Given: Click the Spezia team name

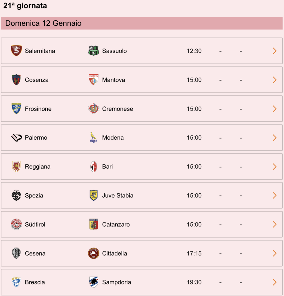Looking at the screenshot, I should (34, 196).
